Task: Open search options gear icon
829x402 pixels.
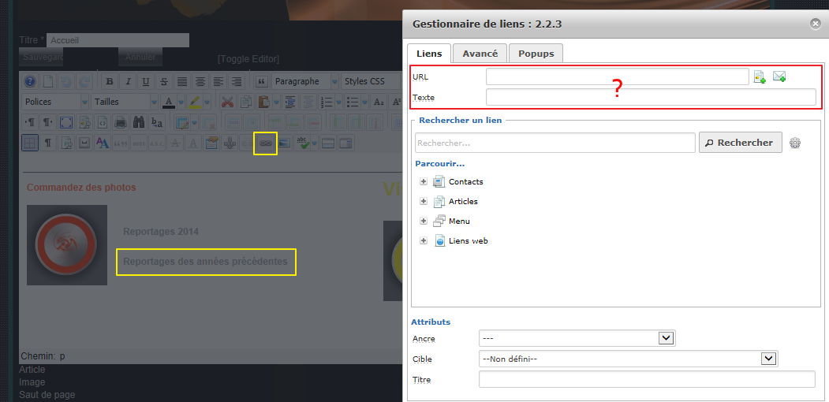Action: tap(795, 143)
